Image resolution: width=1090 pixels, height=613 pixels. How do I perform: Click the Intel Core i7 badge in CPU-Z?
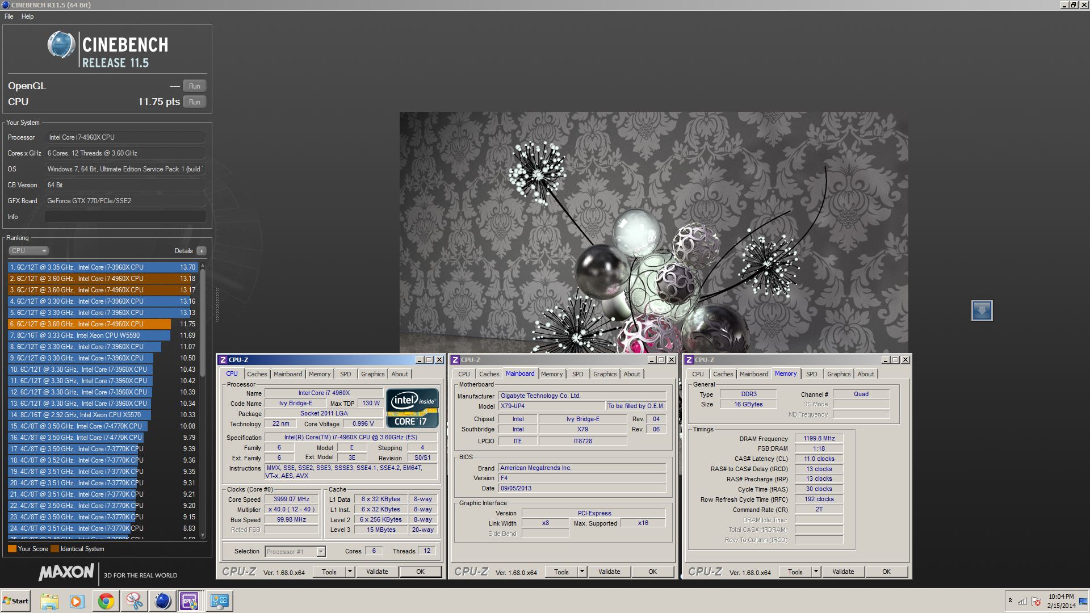[x=412, y=408]
